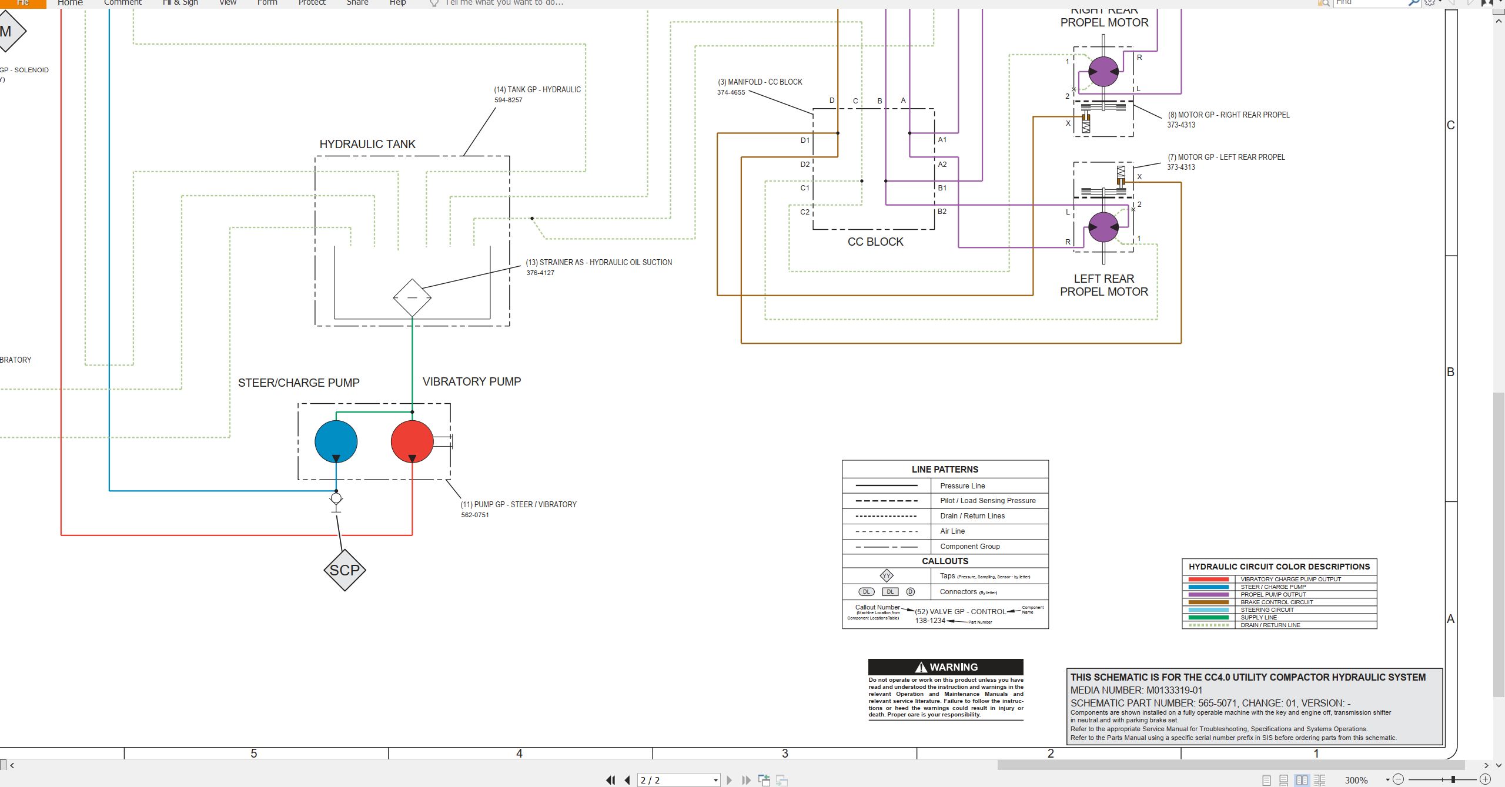Open the Share ribbon tab
The image size is (1505, 787).
[357, 3]
